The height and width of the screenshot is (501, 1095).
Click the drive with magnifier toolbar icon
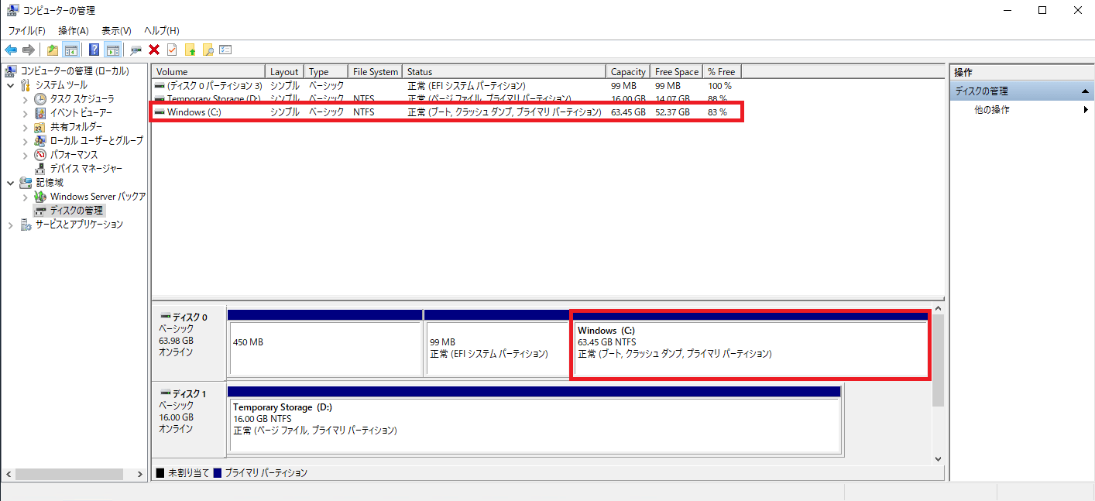point(136,50)
